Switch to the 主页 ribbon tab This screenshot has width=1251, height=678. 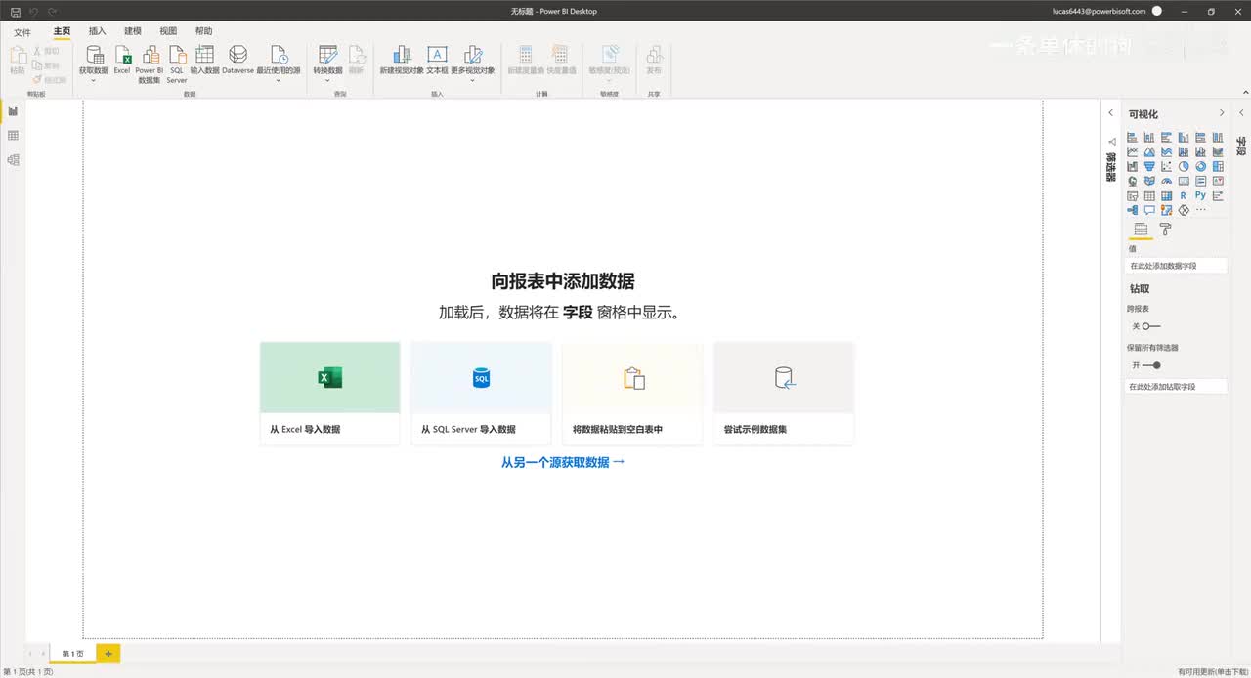tap(62, 31)
